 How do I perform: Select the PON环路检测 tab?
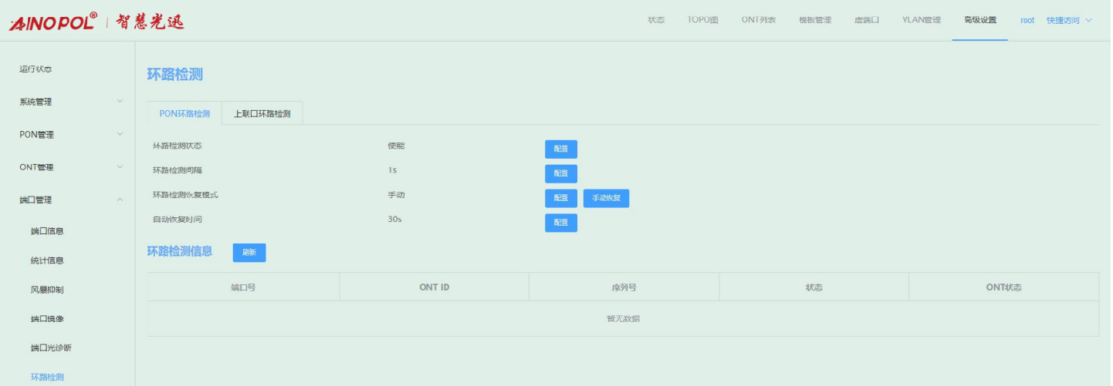pos(184,113)
